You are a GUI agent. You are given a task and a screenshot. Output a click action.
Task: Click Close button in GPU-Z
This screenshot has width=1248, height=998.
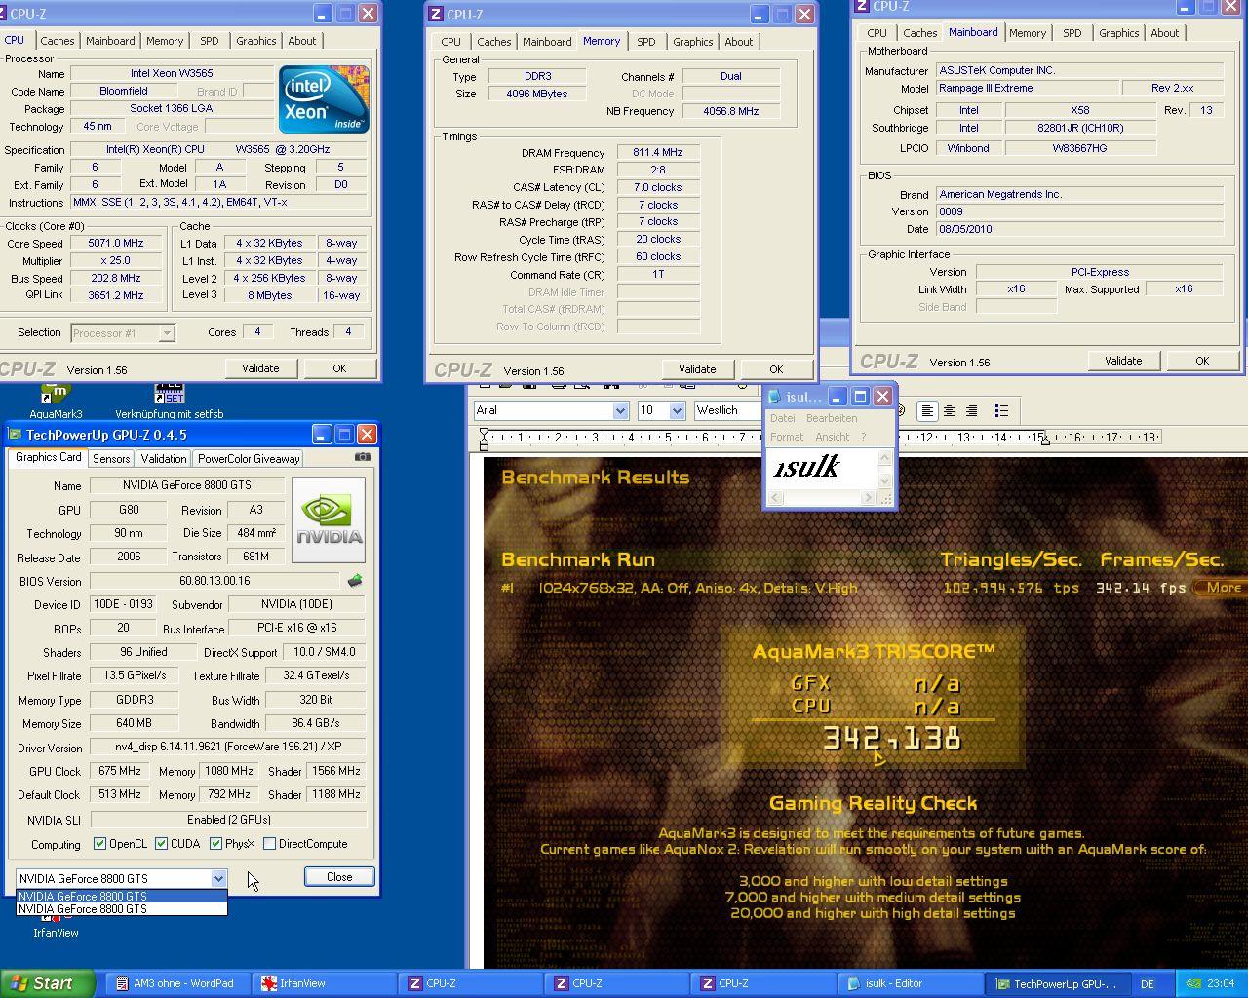(339, 877)
